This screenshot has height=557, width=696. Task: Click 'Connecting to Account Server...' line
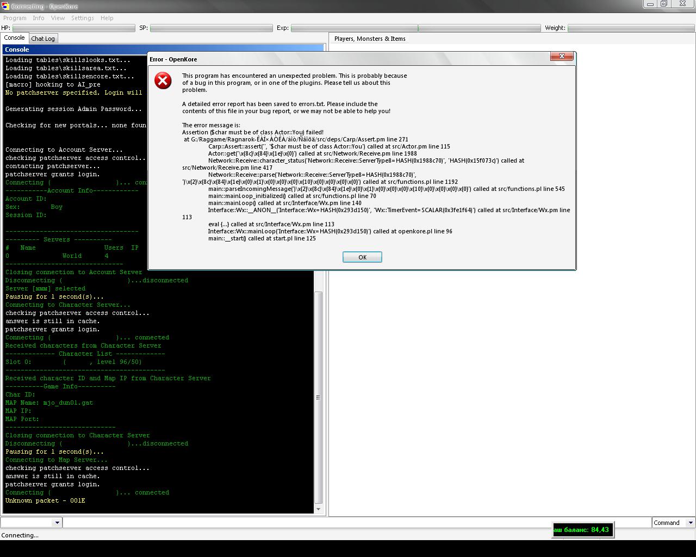pyautogui.click(x=64, y=150)
